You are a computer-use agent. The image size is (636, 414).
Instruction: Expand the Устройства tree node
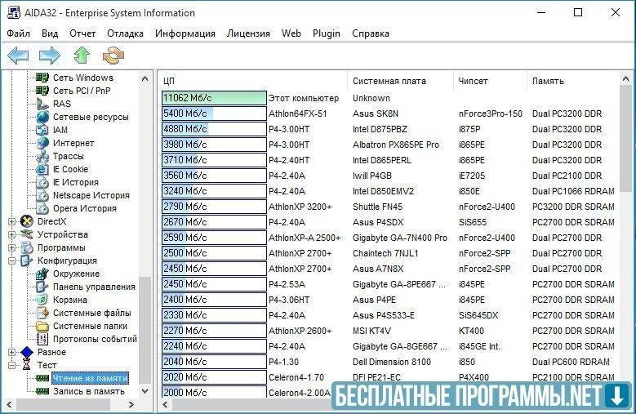click(11, 234)
